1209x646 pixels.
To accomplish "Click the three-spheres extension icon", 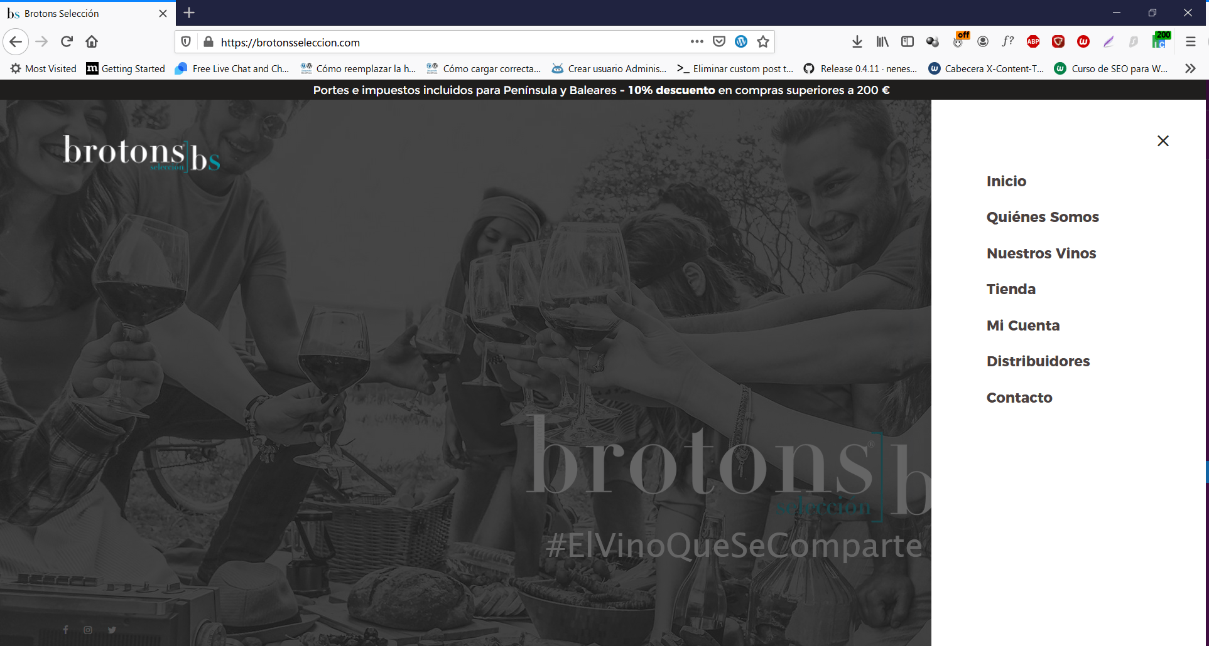I will click(933, 42).
